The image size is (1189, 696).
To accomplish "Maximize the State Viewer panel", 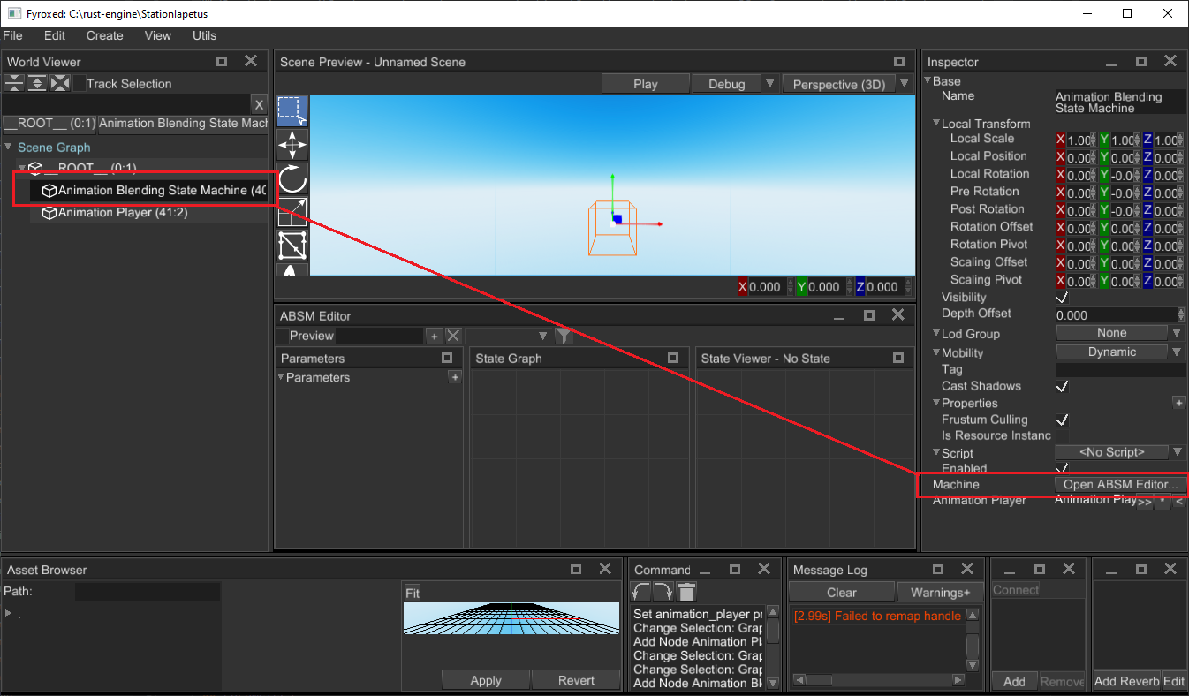I will pyautogui.click(x=898, y=358).
